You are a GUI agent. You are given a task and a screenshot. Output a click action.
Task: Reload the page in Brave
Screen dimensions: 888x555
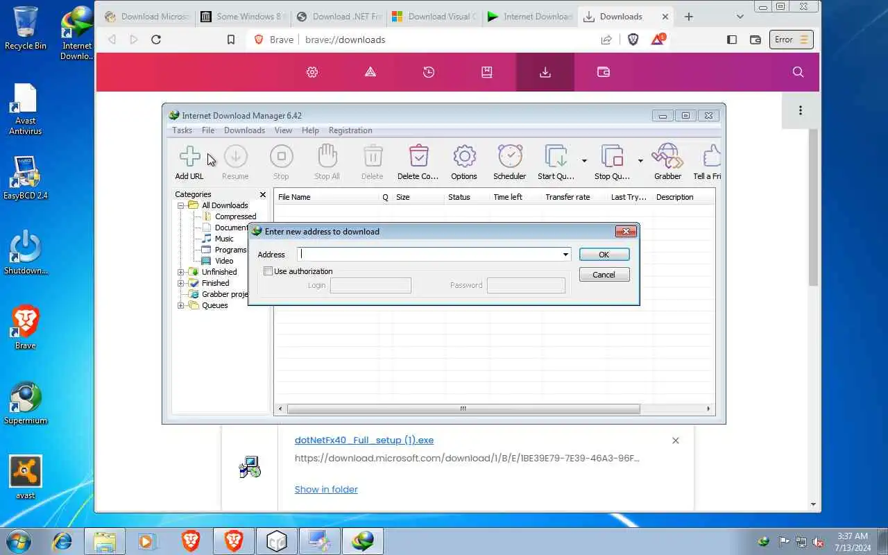156,40
